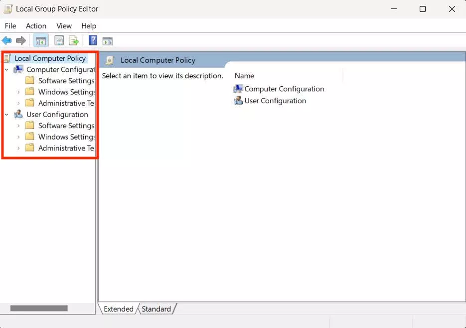
Task: Expand Software Settings under User Configuration
Action: click(x=18, y=126)
